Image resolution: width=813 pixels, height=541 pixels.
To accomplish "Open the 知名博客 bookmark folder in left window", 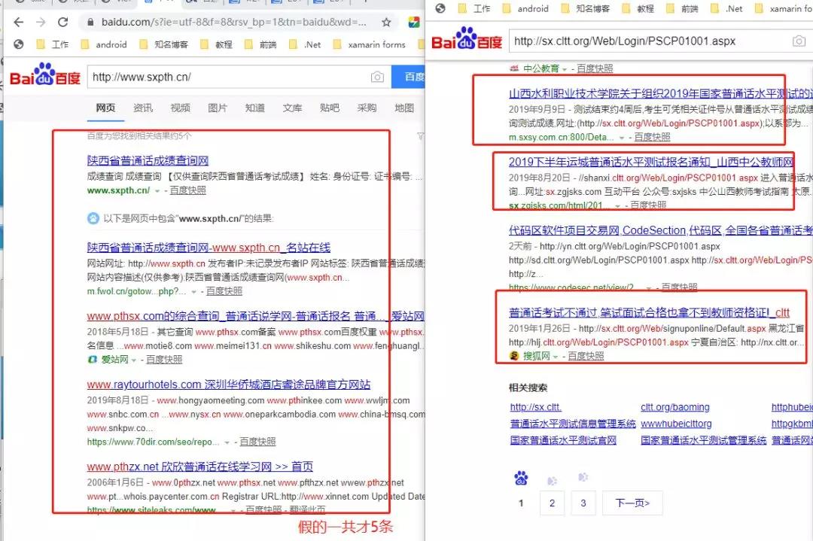I will click(164, 44).
